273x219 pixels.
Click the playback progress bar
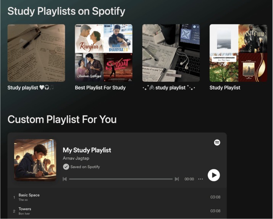[121, 179]
